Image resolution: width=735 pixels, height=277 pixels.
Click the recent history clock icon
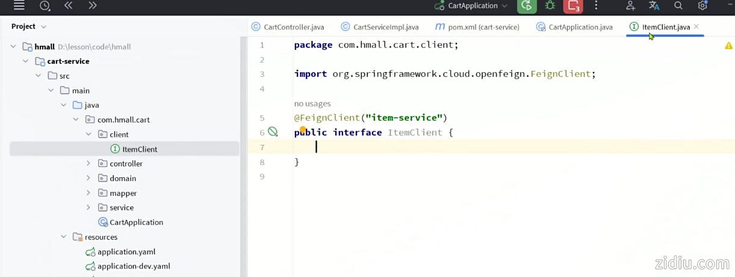click(45, 5)
